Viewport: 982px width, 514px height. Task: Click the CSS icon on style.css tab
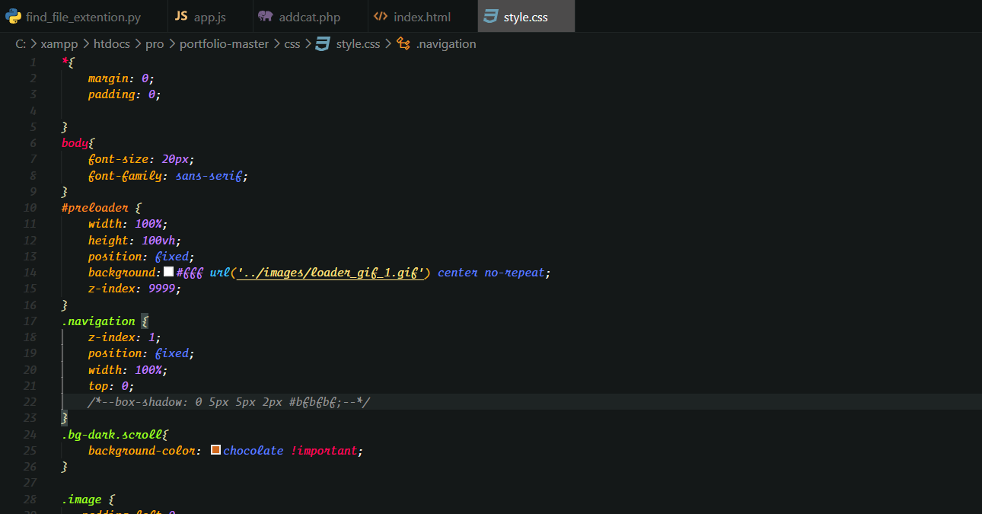(491, 17)
